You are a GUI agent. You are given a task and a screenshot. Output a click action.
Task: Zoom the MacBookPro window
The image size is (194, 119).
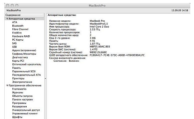pyautogui.click(x=17, y=6)
